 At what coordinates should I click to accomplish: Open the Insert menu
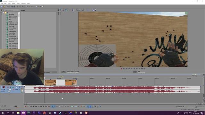pos(13,4)
